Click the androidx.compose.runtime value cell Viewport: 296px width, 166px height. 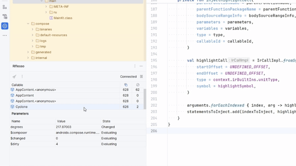point(78,133)
